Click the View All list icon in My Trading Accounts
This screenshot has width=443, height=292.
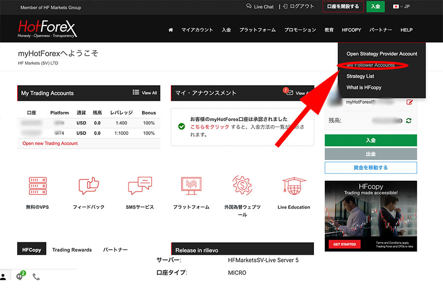coord(136,93)
